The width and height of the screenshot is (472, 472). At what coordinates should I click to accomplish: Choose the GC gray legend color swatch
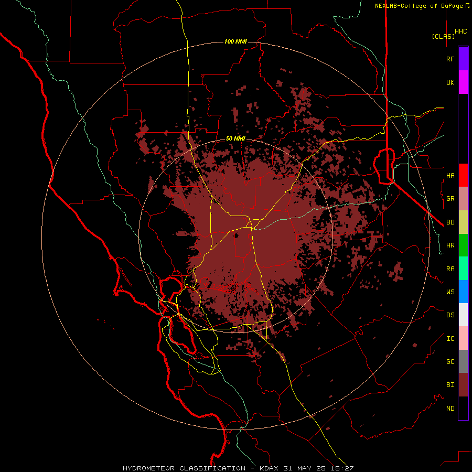click(x=463, y=361)
